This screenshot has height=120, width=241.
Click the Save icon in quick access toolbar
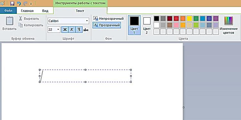click(x=12, y=4)
